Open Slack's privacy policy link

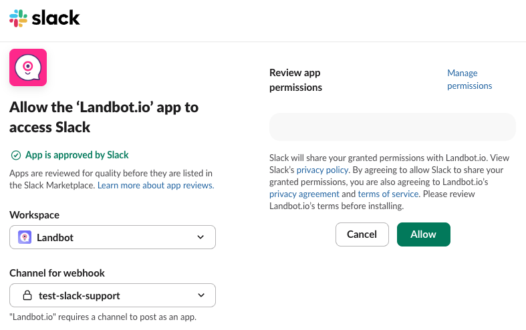[x=322, y=170]
